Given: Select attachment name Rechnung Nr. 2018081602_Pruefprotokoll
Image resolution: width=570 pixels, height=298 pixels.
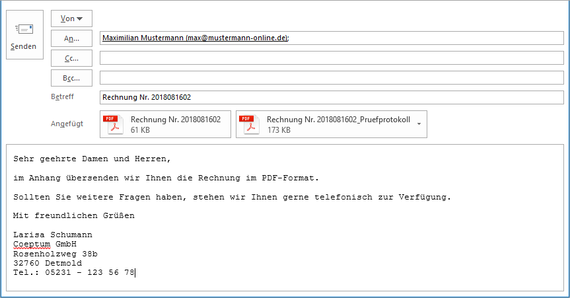Looking at the screenshot, I should 338,120.
